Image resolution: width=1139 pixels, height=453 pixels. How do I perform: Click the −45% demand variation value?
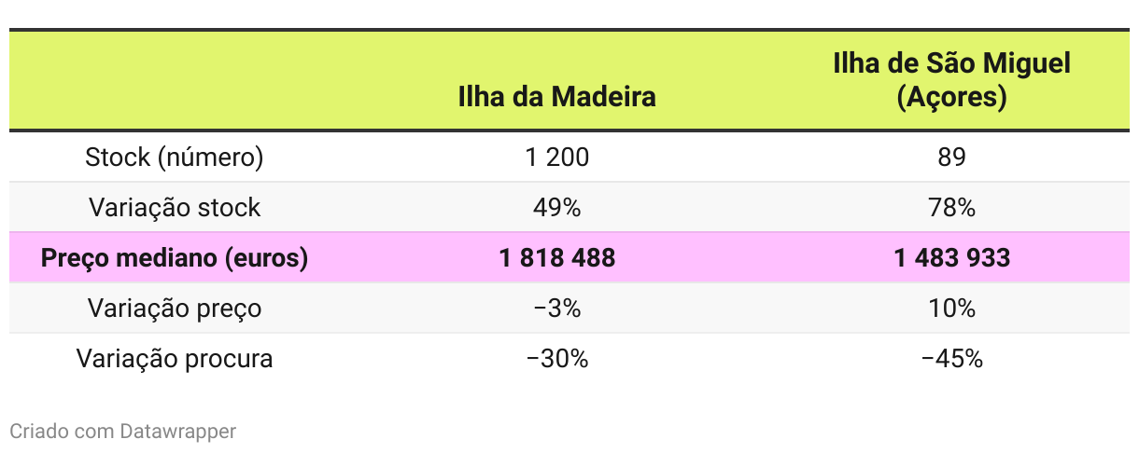[951, 359]
